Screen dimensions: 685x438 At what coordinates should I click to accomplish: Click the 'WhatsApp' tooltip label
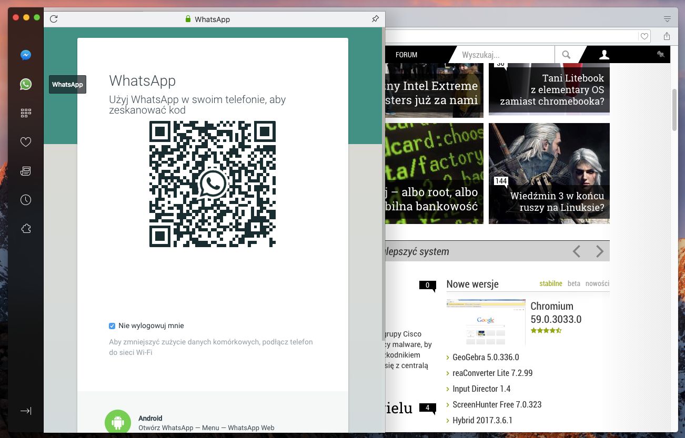point(67,85)
